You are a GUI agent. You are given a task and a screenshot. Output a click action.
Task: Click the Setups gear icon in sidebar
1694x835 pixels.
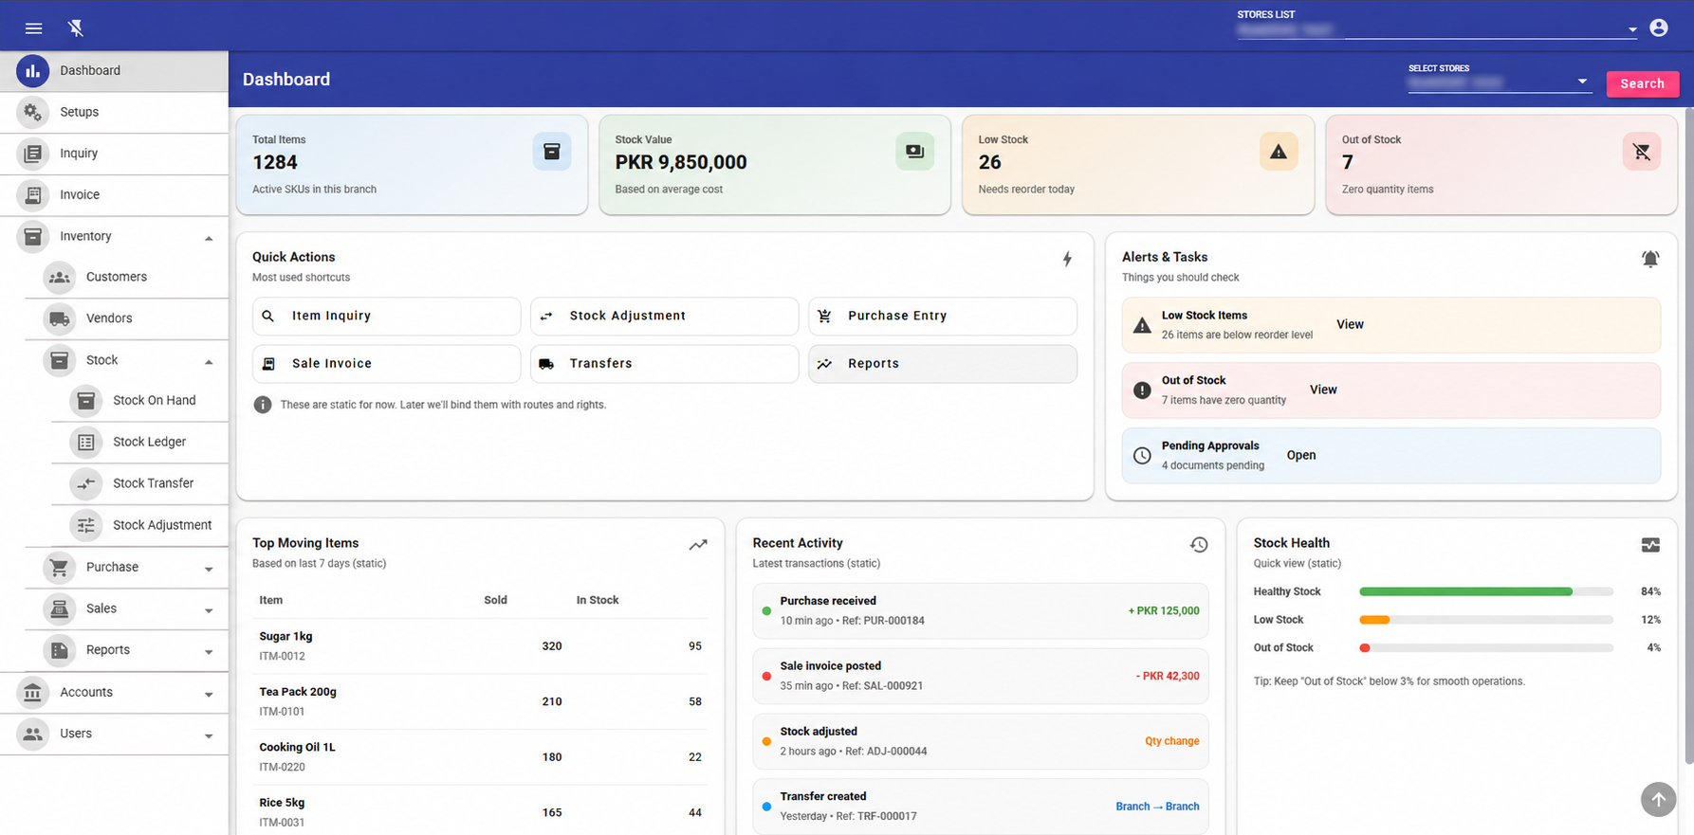pos(33,112)
